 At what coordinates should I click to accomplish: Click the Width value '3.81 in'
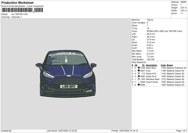(183, 11)
